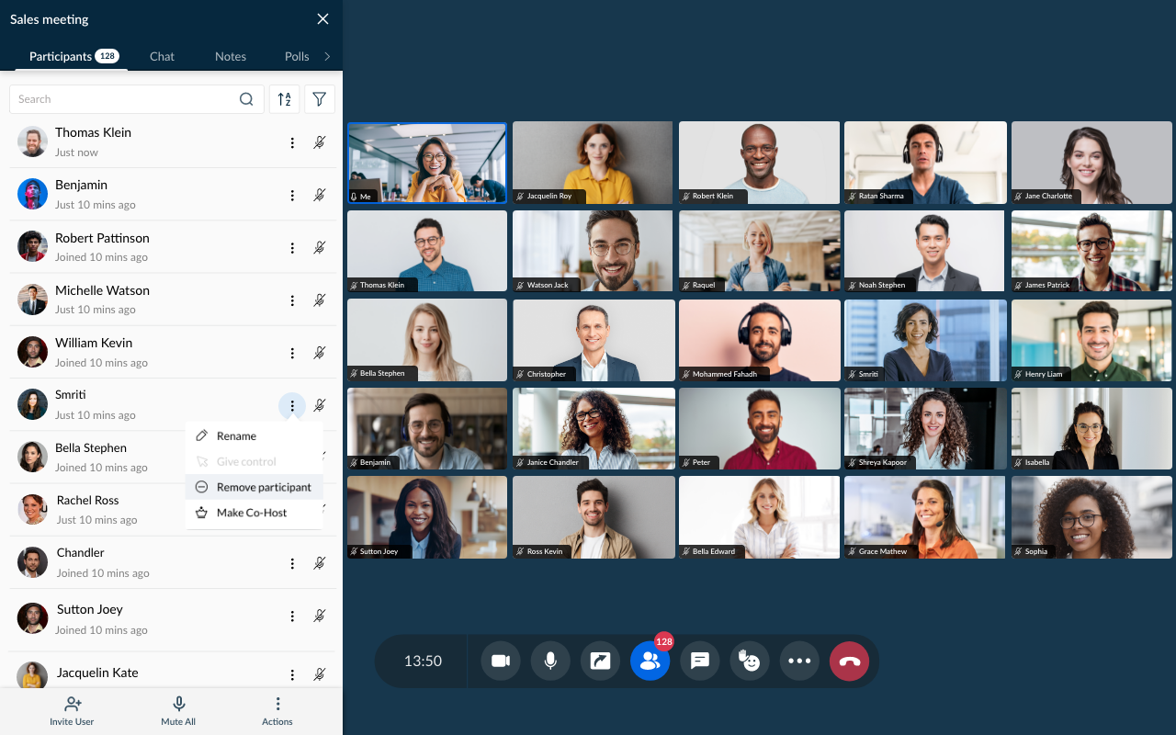1176x735 pixels.
Task: Mute Thomas Klein's microphone
Action: [320, 143]
